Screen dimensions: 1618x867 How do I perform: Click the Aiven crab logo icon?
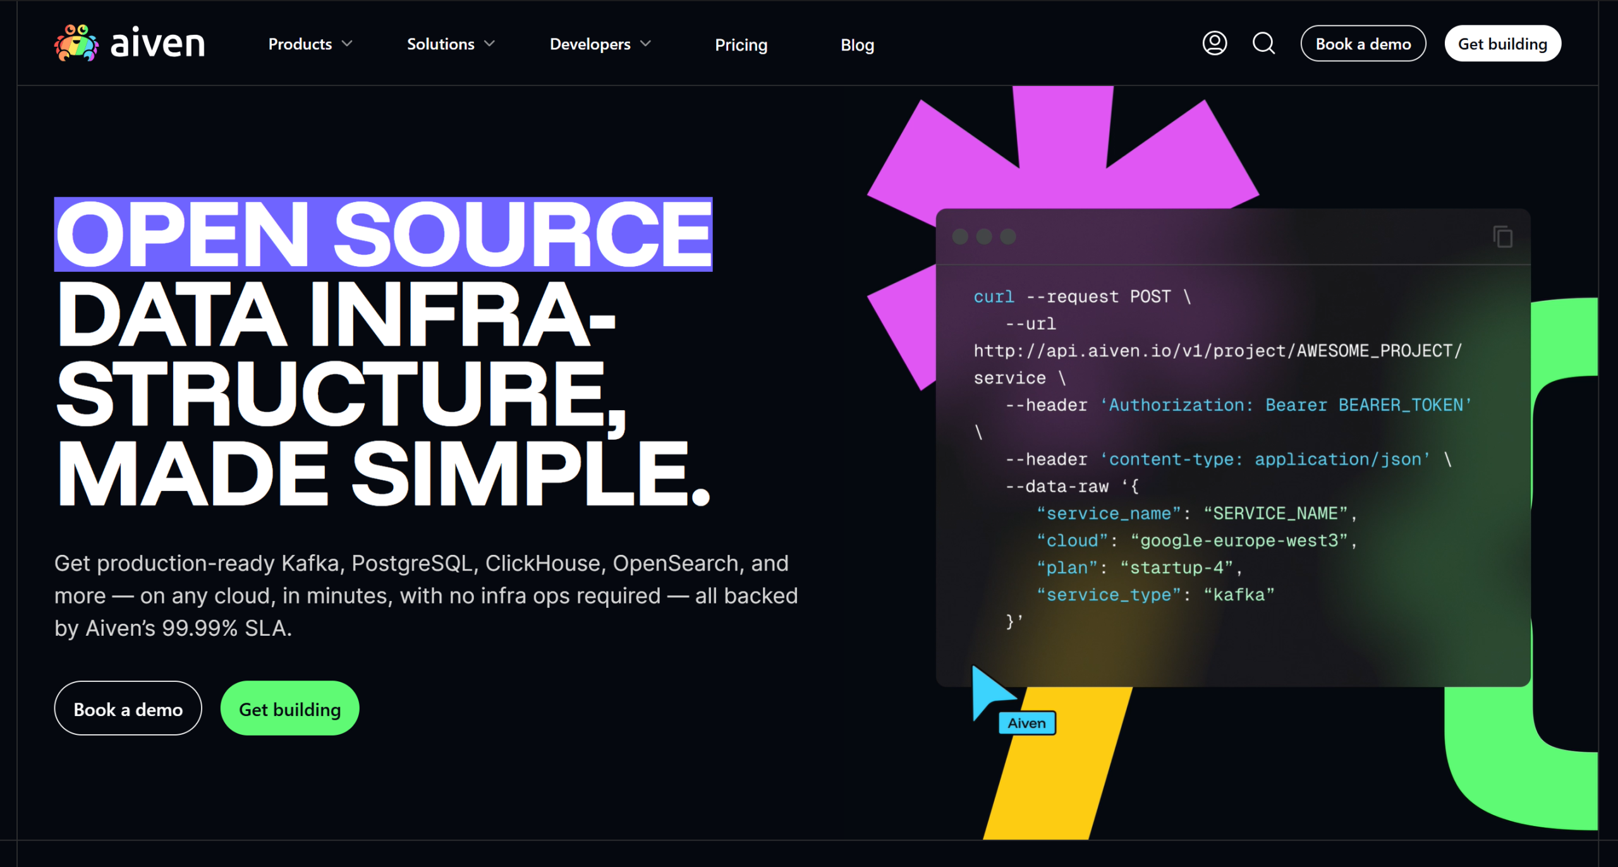[76, 43]
